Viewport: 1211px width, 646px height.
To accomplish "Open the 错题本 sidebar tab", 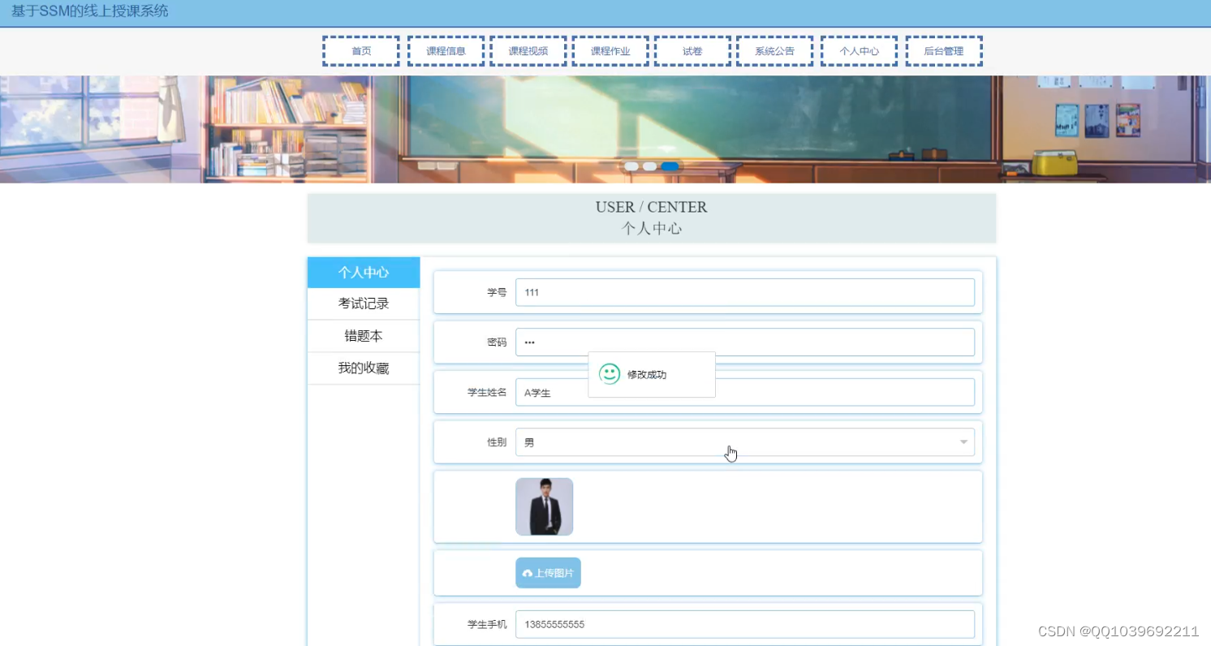I will coord(364,336).
